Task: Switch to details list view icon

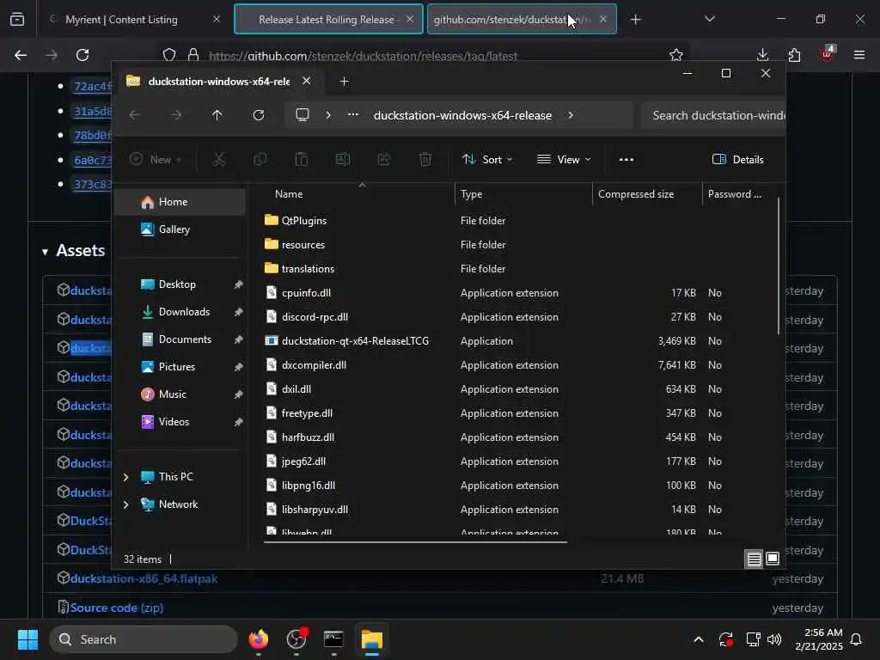Action: tap(754, 559)
